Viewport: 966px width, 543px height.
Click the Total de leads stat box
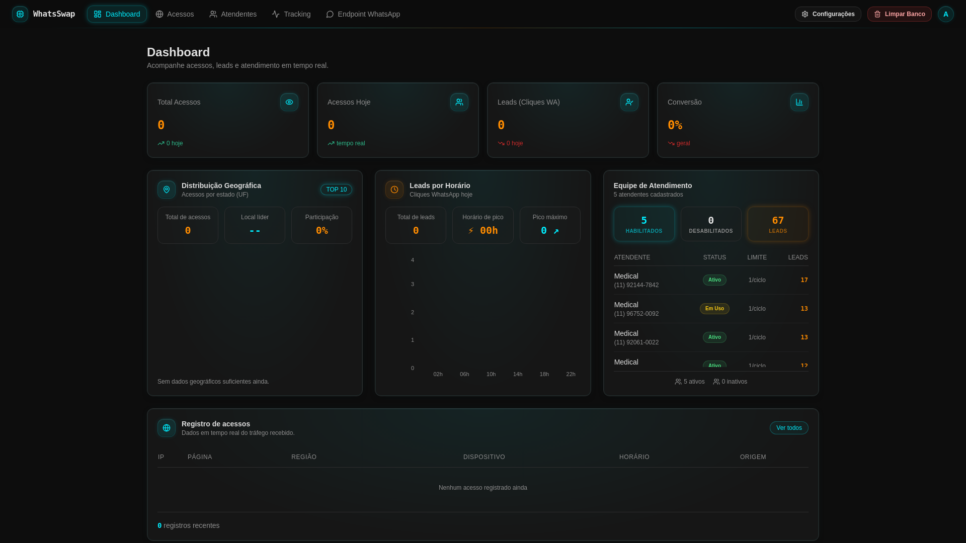[416, 225]
